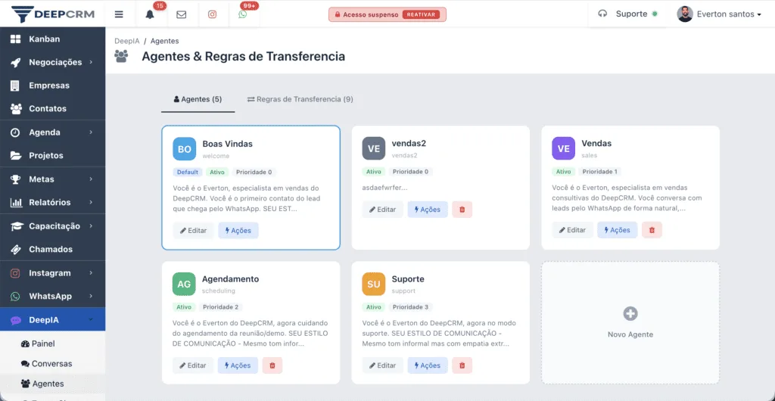This screenshot has height=401, width=775.
Task: Open the mail envelope icon
Action: [181, 14]
